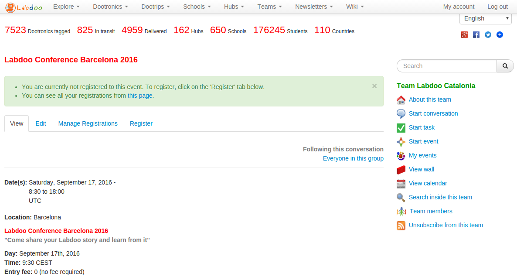Expand the Schools menu

tap(197, 7)
